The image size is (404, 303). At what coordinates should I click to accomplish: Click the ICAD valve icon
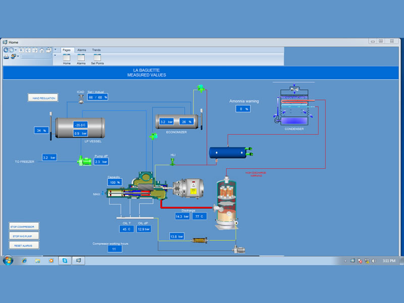(x=81, y=100)
